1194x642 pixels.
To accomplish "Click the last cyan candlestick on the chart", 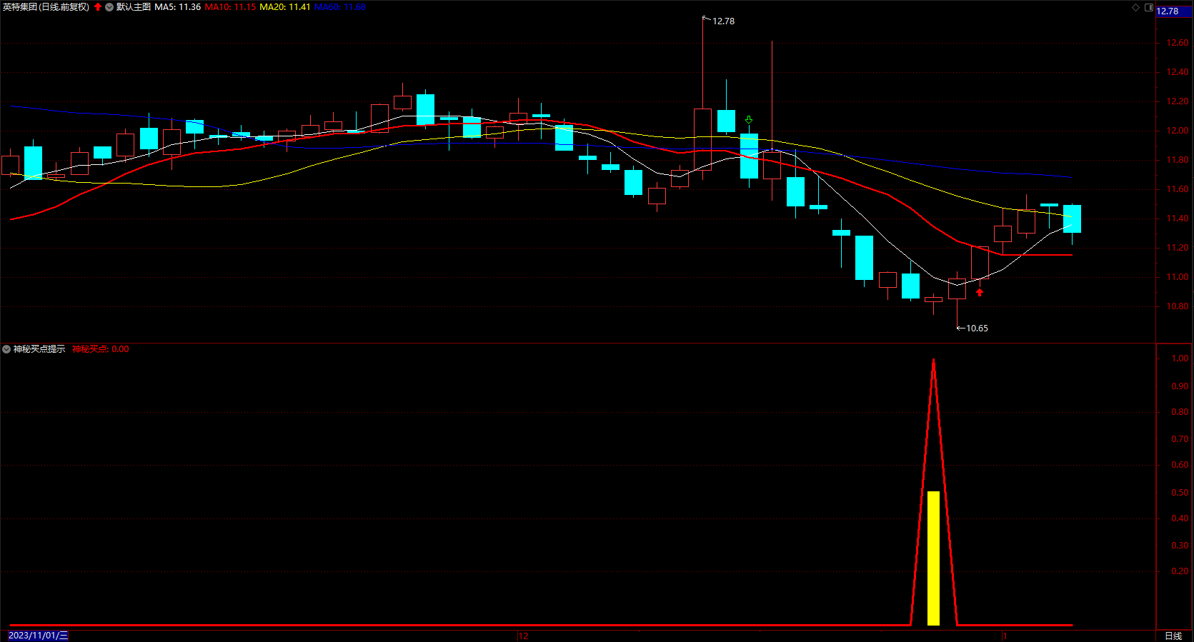I will pos(1072,219).
